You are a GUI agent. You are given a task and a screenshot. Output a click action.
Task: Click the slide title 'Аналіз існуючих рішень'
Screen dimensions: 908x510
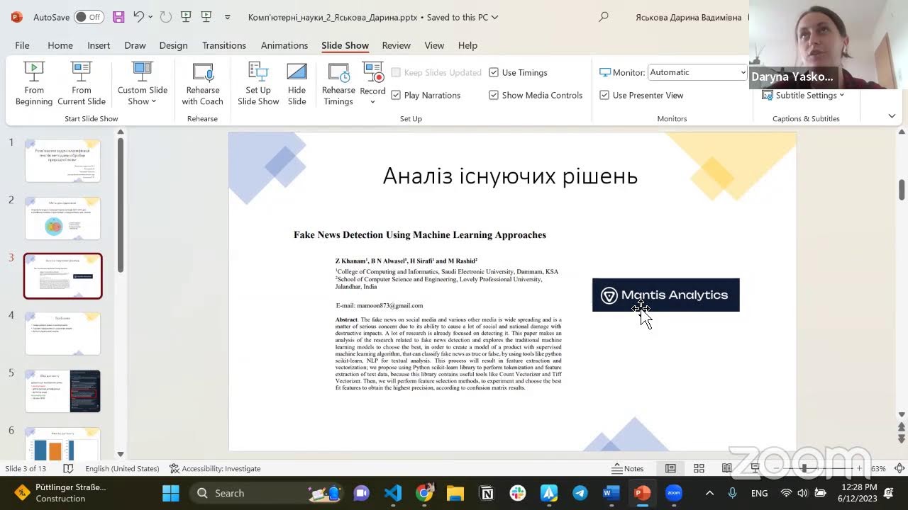tap(510, 176)
